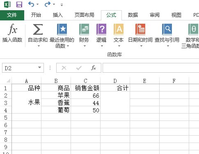Click the formula bar fx icon

point(94,68)
